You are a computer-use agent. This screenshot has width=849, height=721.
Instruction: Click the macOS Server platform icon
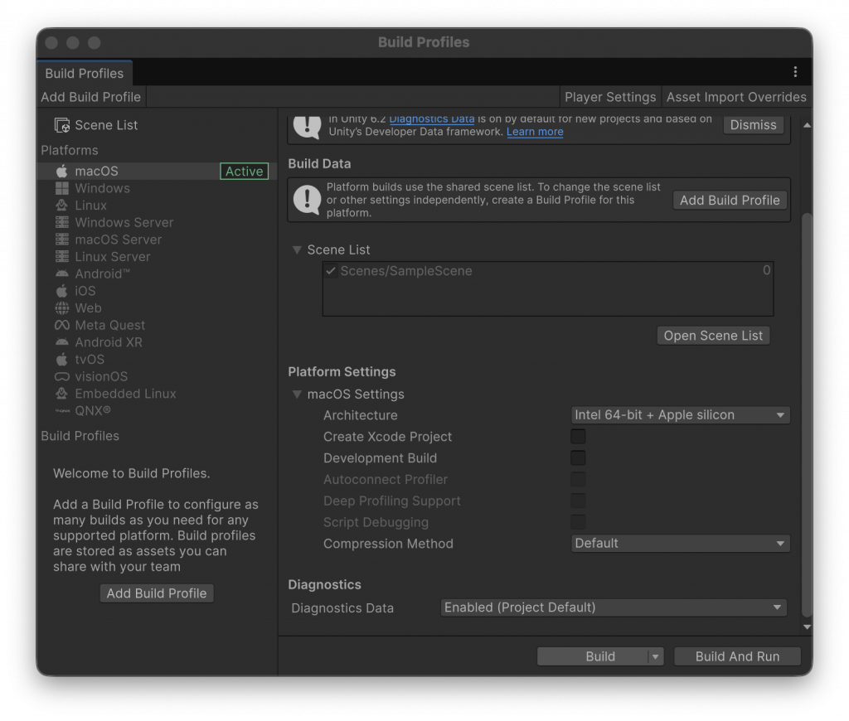point(61,240)
